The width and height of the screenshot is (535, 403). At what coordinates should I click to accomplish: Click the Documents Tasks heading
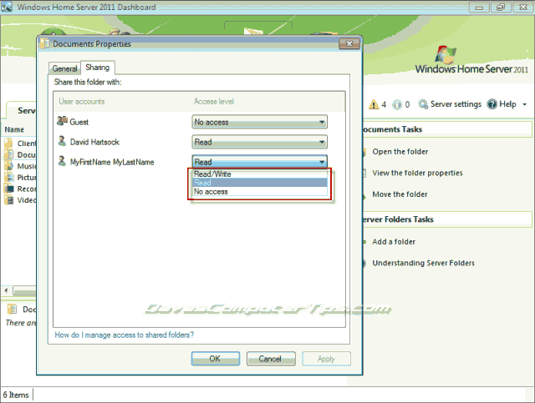click(392, 129)
